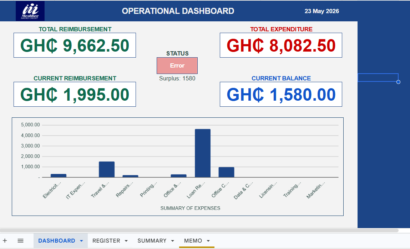
Task: Click the Travel &... bar in the chart
Action: (x=107, y=169)
